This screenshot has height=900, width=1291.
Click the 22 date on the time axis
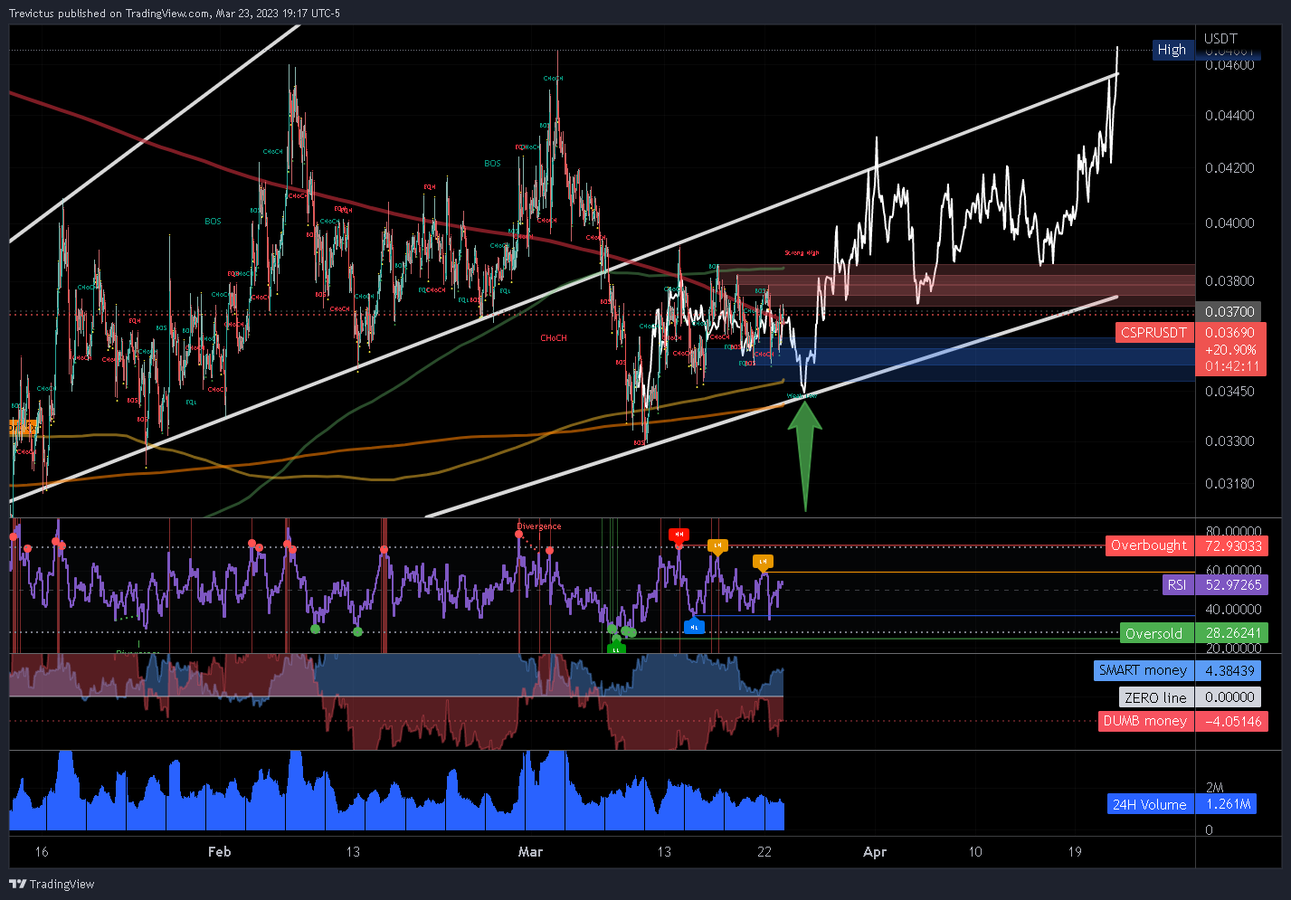[x=764, y=851]
